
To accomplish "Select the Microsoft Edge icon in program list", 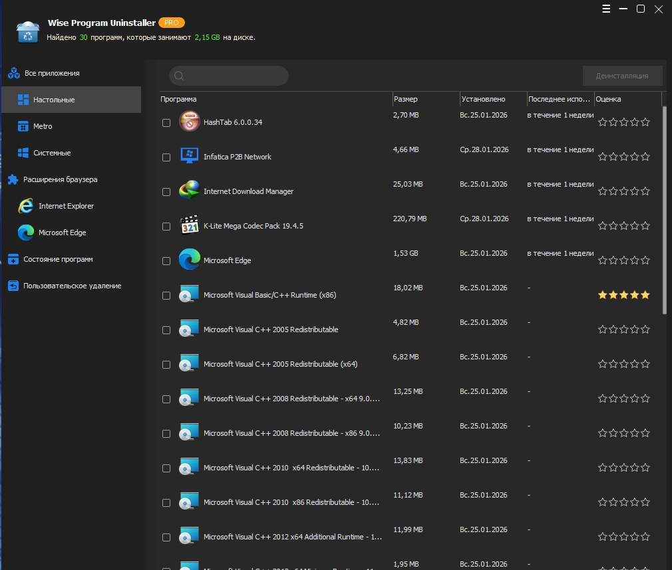I will 189,260.
